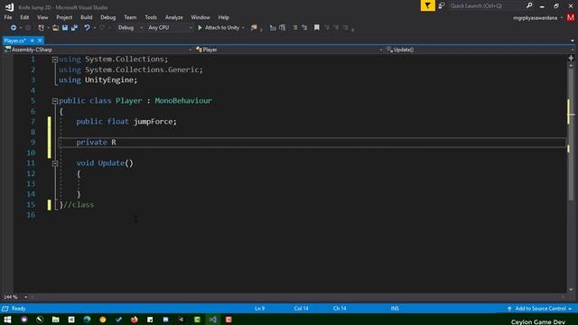Click the Save All toolbar icon
Screen dimensions: 578x325
[74, 28]
